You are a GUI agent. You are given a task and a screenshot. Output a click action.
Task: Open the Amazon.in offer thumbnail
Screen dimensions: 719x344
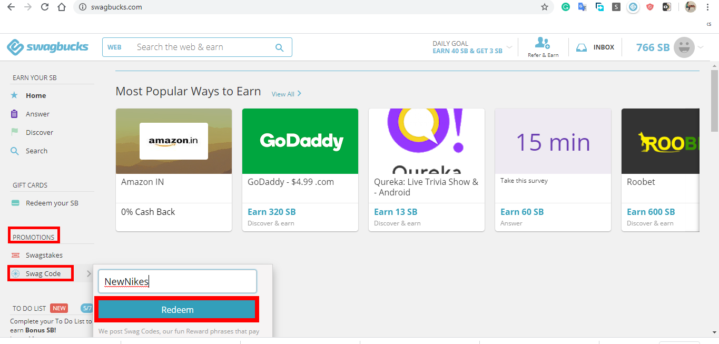coord(174,141)
